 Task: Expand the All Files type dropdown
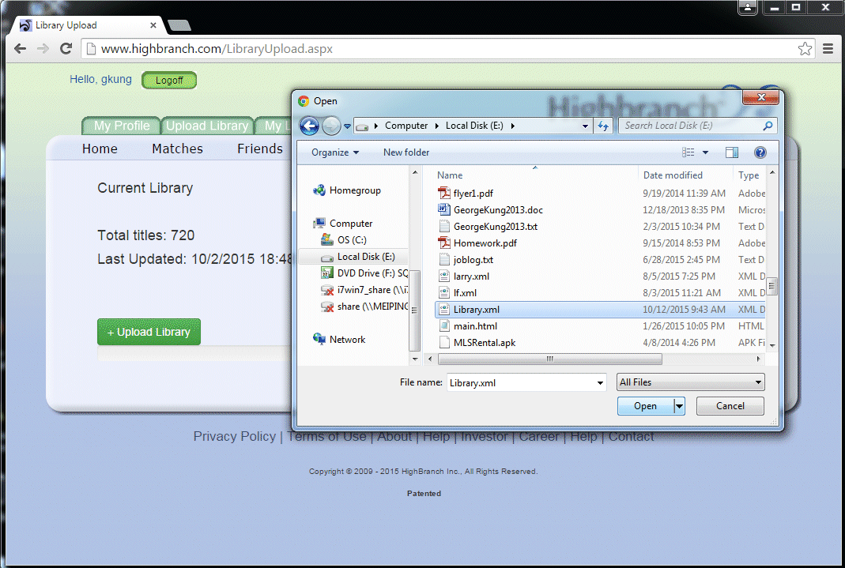pyautogui.click(x=690, y=382)
